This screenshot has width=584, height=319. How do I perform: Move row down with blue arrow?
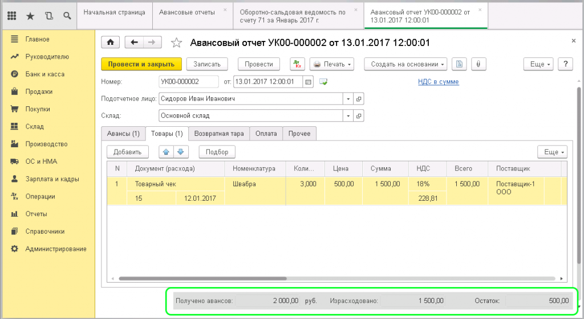pos(180,152)
